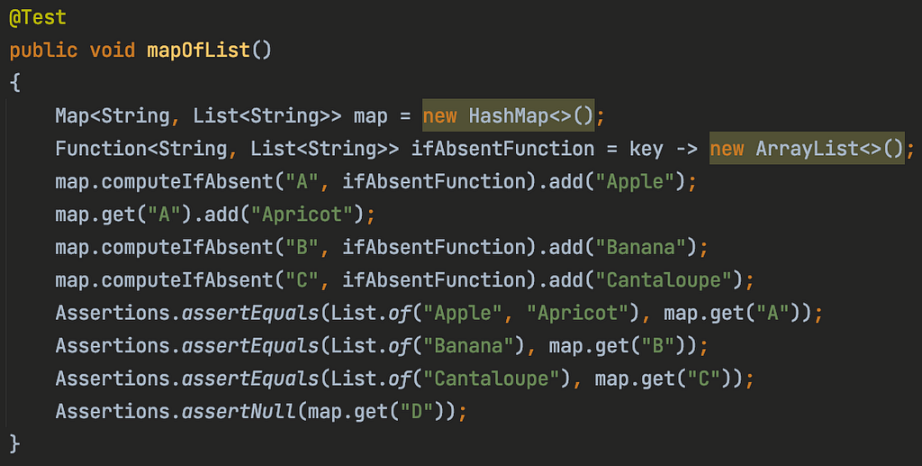Image resolution: width=922 pixels, height=466 pixels.
Task: Click the first assertEquals method call
Action: pos(250,313)
